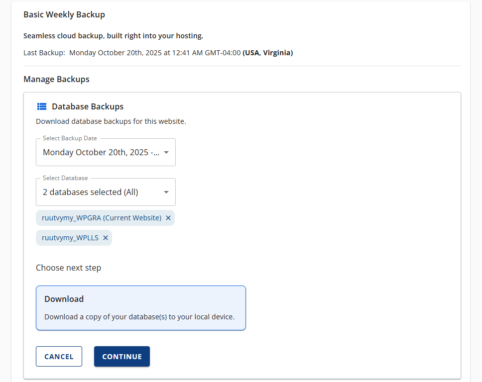Click the Basic Weekly Backup header
This screenshot has height=382, width=482.
coord(64,14)
